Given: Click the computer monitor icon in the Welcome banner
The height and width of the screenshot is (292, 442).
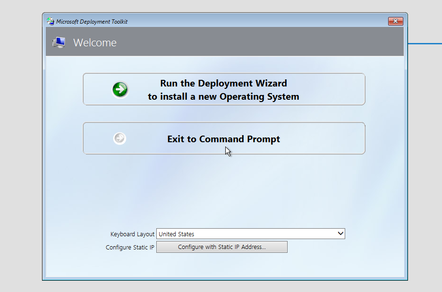Looking at the screenshot, I should (59, 42).
